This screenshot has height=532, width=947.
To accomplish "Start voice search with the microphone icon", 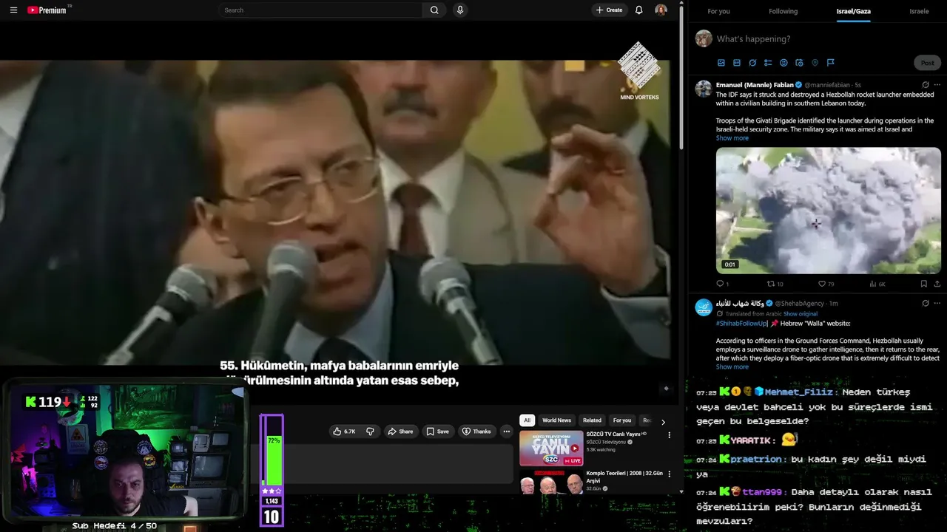I will 460,10.
